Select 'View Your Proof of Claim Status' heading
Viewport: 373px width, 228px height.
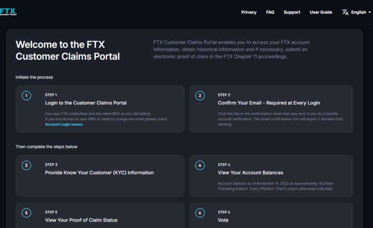pyautogui.click(x=81, y=220)
